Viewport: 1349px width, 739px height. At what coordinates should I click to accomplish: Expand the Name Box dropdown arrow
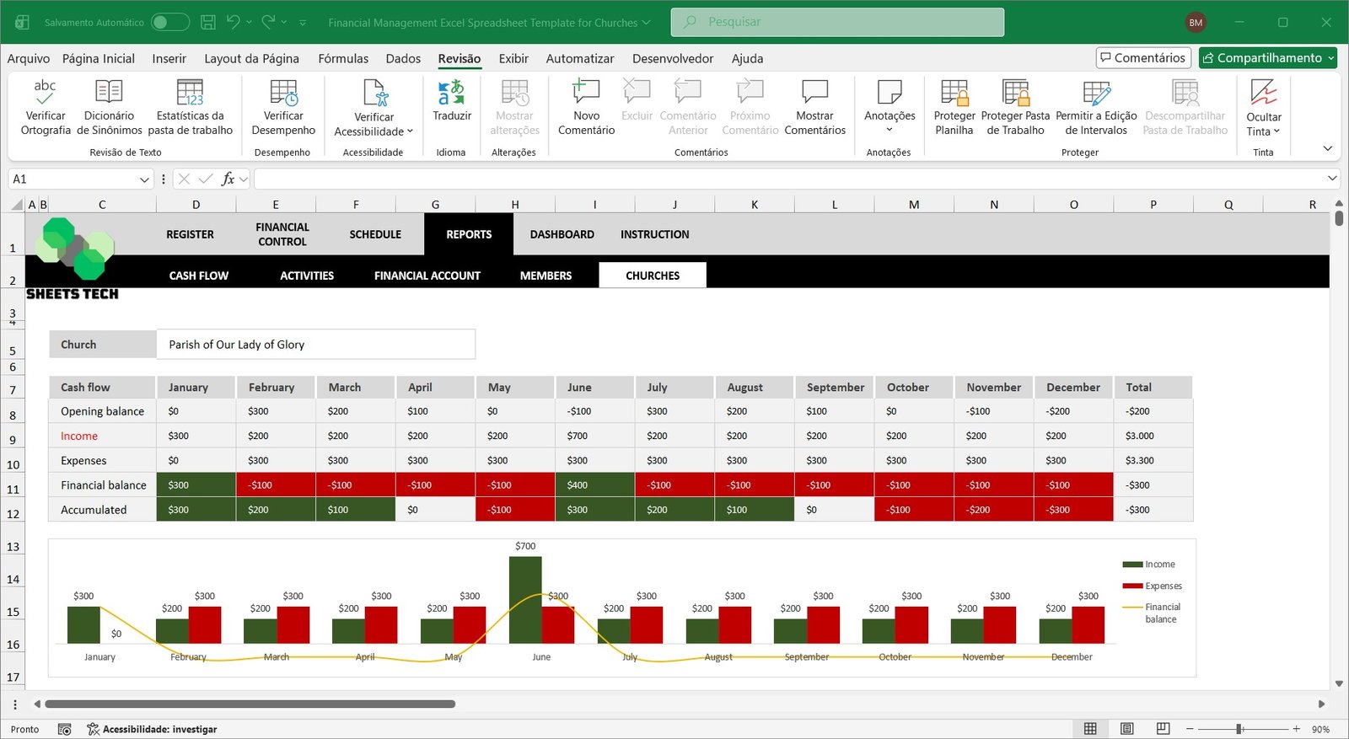144,179
